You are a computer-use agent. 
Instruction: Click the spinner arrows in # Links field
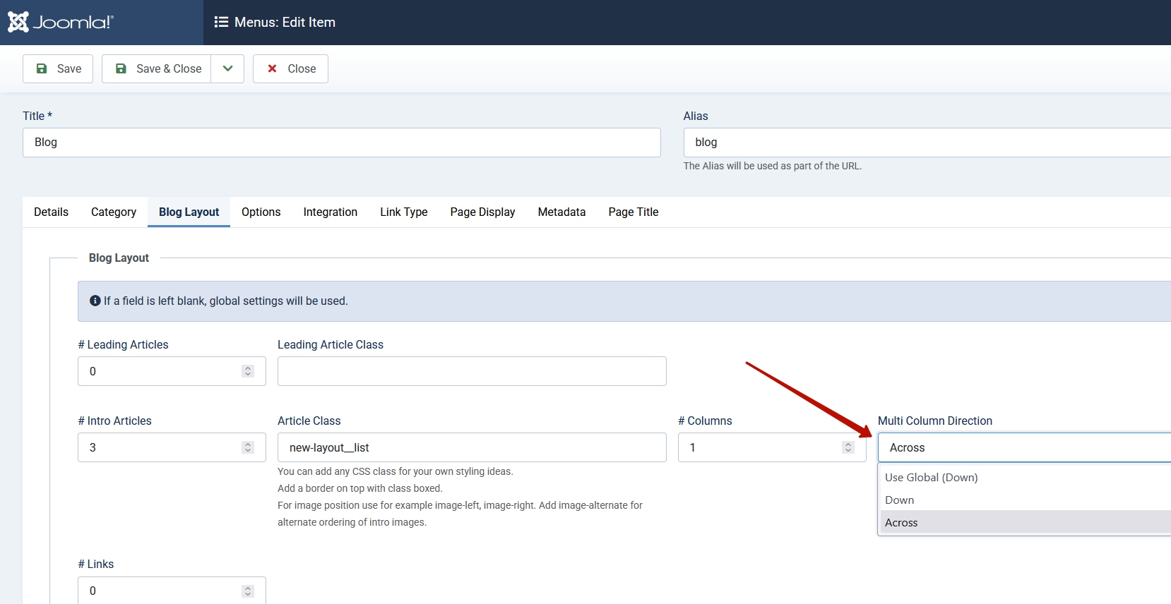(x=248, y=591)
